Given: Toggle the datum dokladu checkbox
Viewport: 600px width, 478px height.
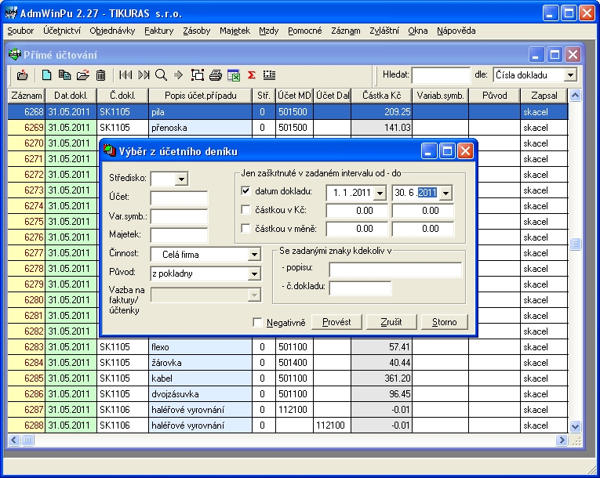Looking at the screenshot, I should (x=246, y=191).
